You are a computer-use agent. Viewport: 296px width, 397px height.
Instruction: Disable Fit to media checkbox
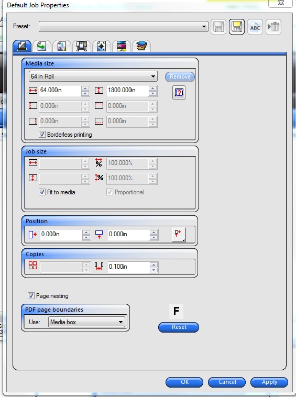pyautogui.click(x=42, y=192)
